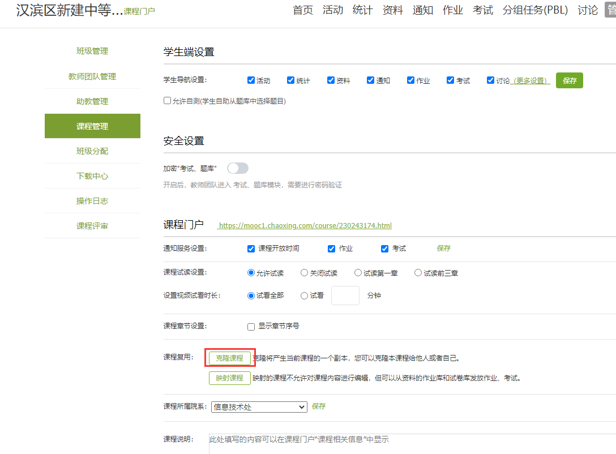
Task: Click the green 保存 button
Action: [569, 80]
